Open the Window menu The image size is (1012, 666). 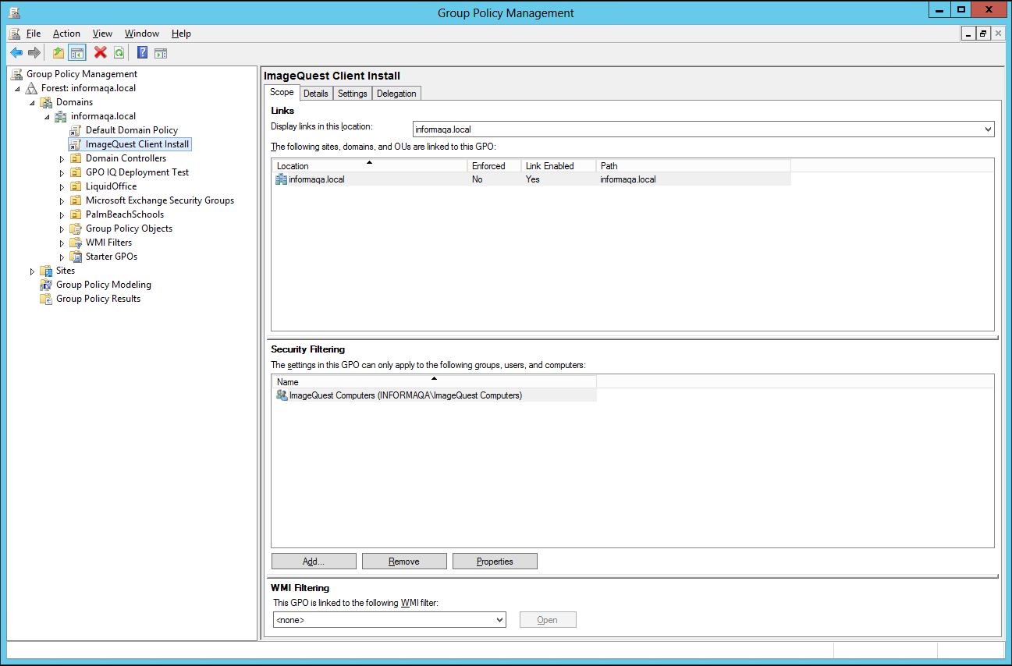142,34
